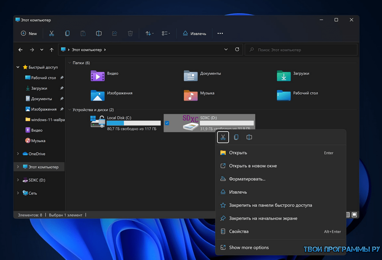The image size is (382, 260).
Task: Choose Извлечь in the context menu
Action: pos(281,192)
